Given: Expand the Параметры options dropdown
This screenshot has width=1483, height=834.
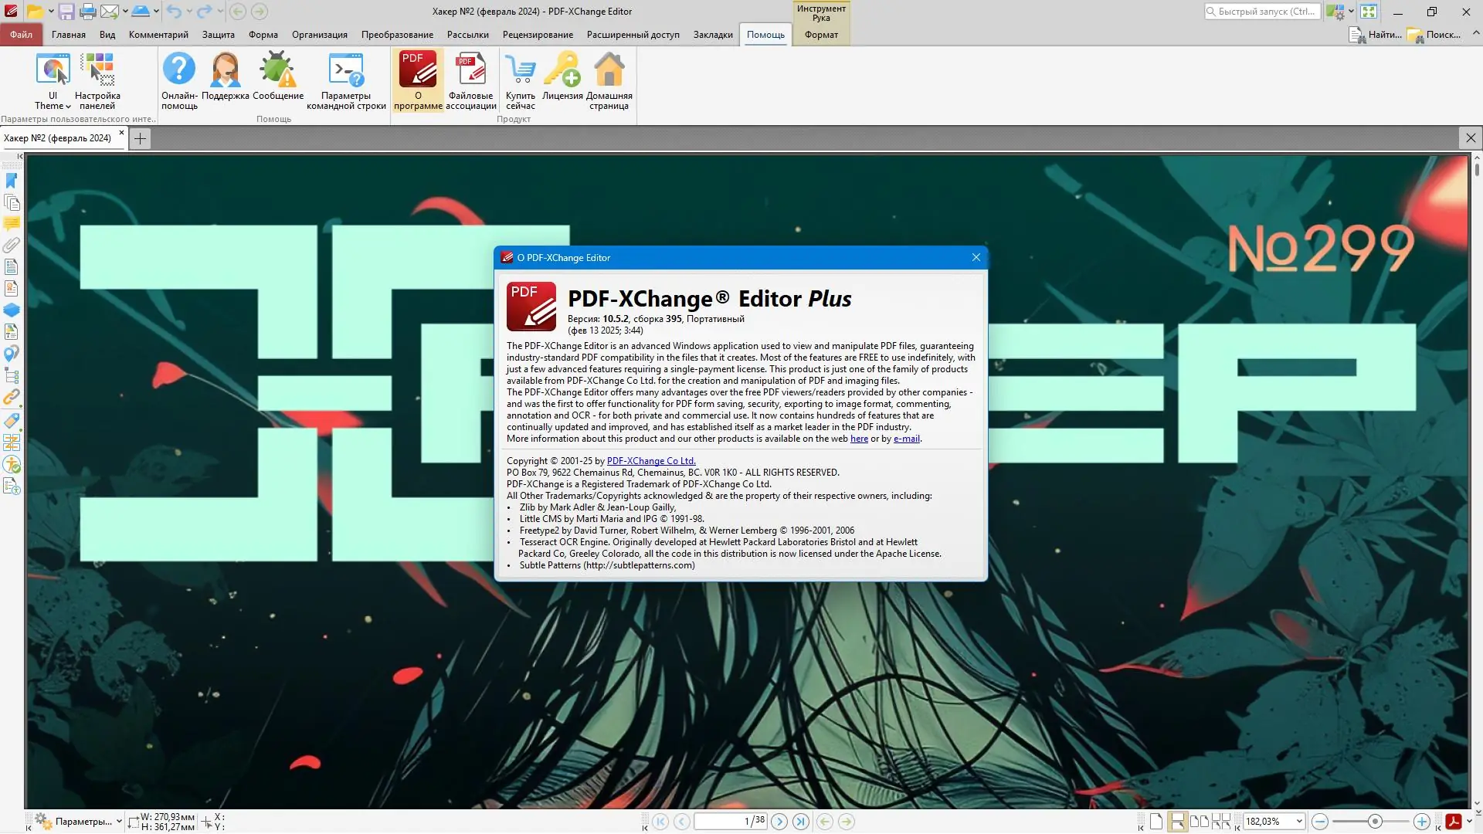Looking at the screenshot, I should tap(119, 822).
